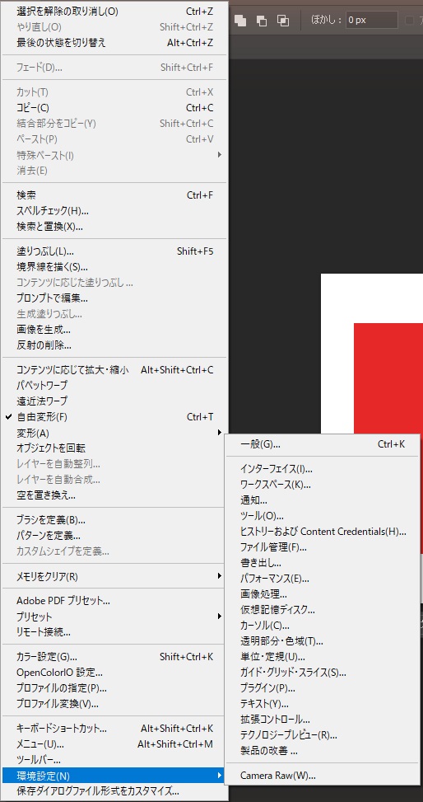Open 仮想記憶ディスク... preferences
423x802 pixels.
323,610
